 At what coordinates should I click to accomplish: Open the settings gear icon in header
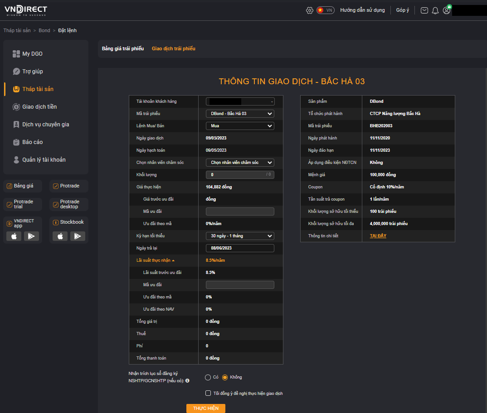[x=309, y=10]
